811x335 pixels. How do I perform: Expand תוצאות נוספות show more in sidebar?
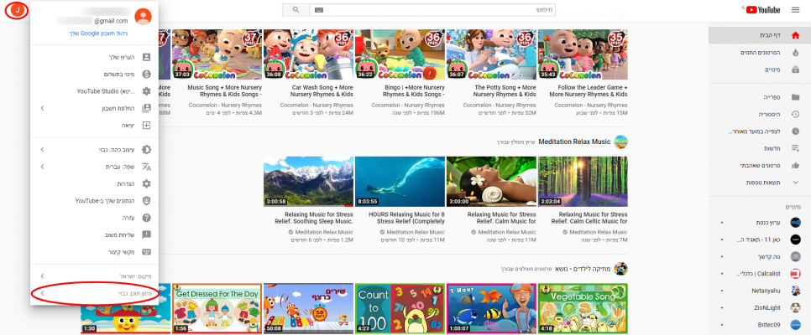(x=759, y=183)
